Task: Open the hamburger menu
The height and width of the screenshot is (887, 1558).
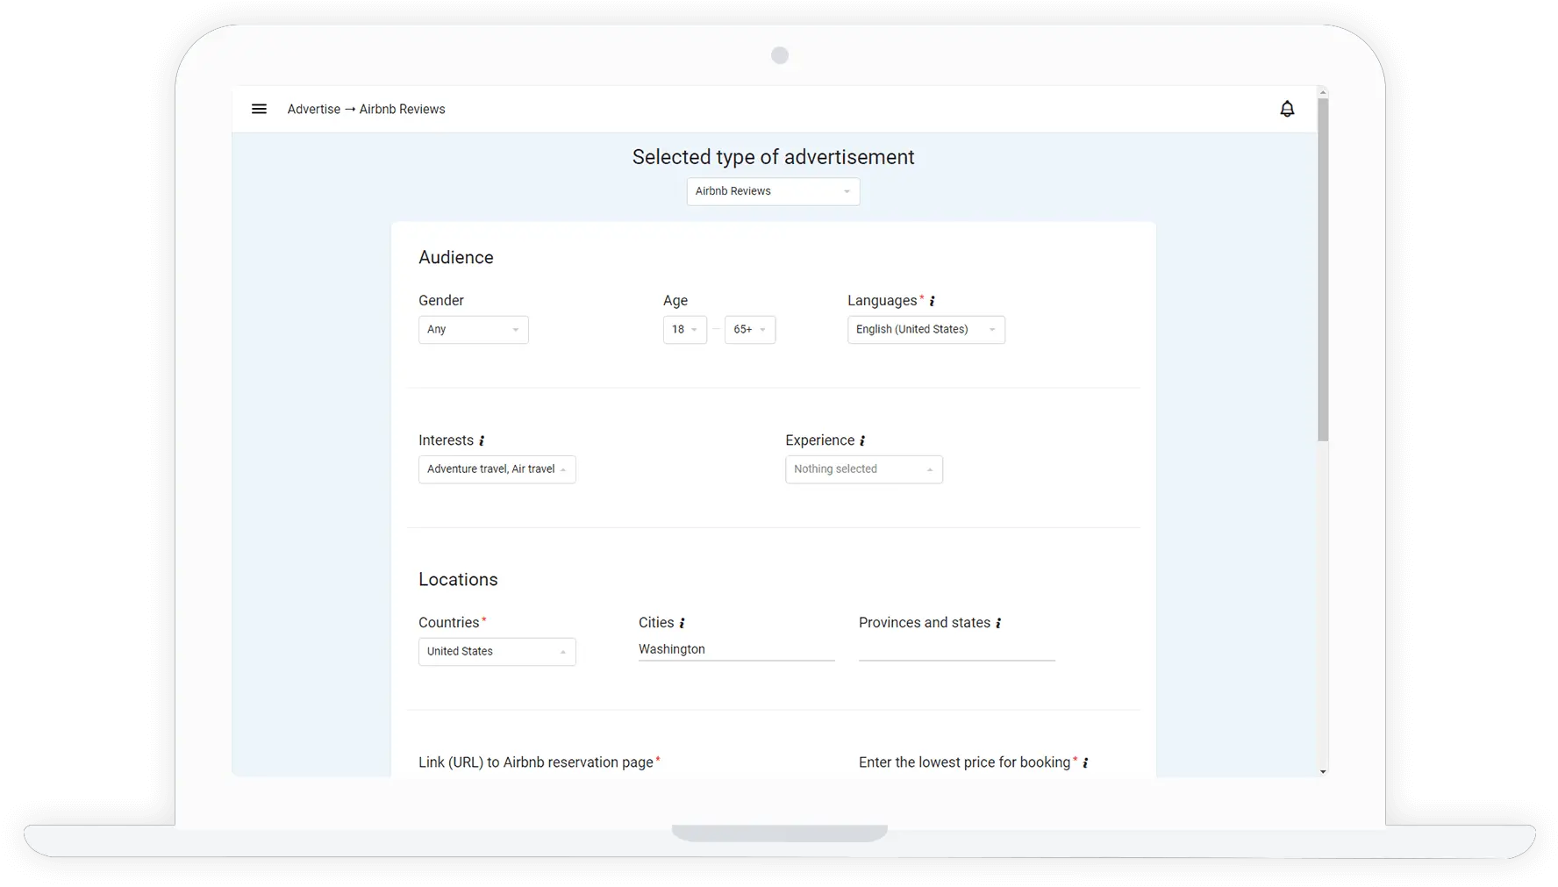Action: point(259,110)
